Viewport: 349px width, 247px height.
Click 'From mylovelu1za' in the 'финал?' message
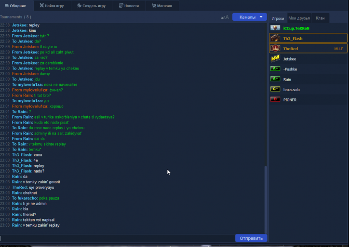30,90
